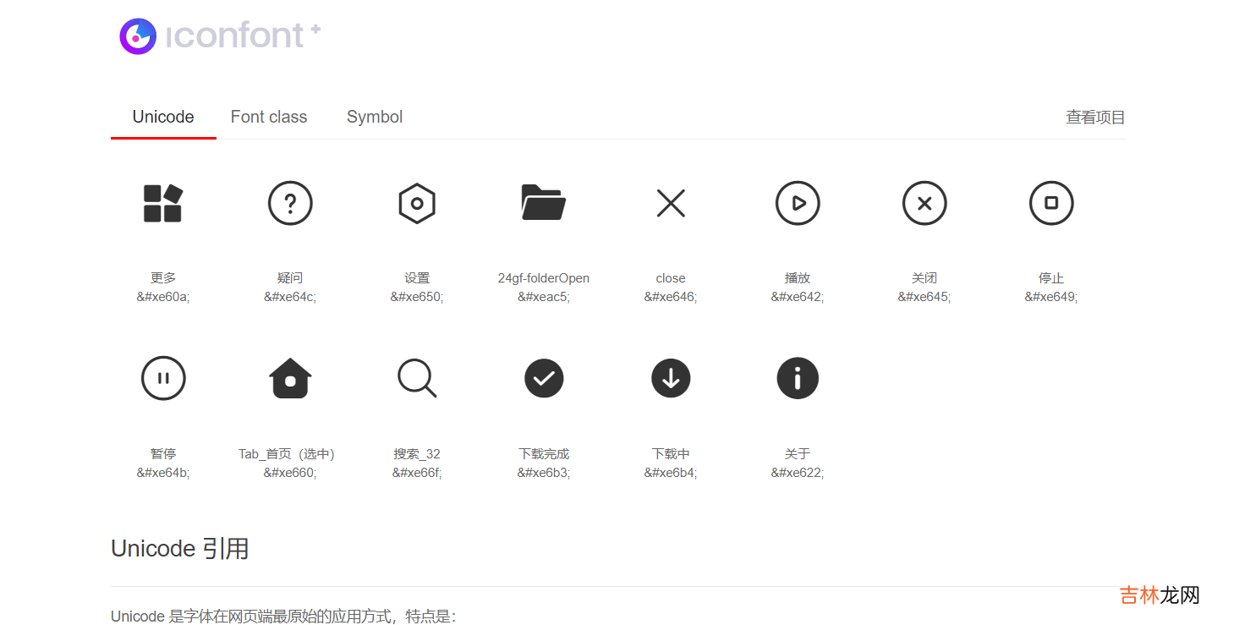
Task: Click the code &#xe6b4;
Action: pos(671,473)
